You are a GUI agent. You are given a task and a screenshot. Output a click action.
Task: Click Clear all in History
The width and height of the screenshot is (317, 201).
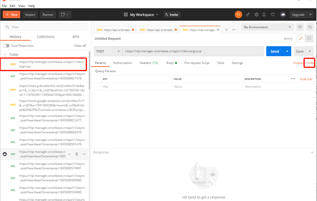pyautogui.click(x=80, y=45)
